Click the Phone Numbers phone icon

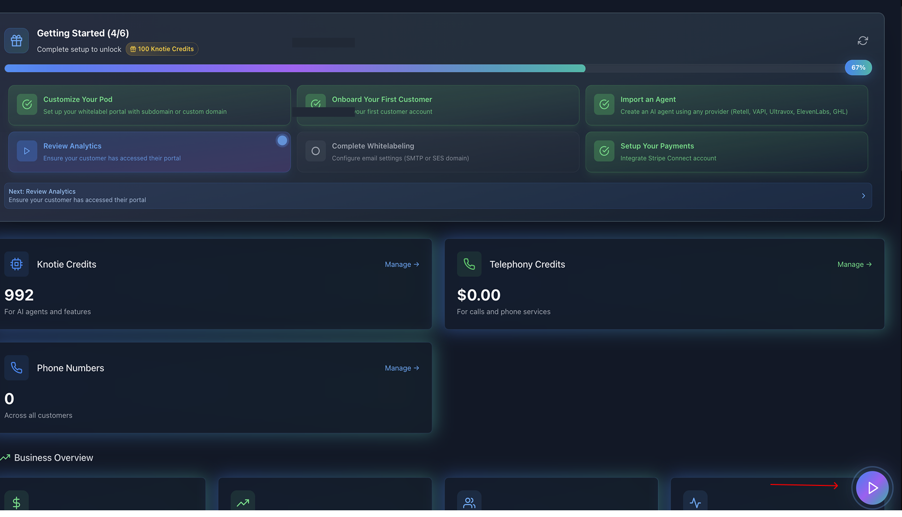pos(16,368)
